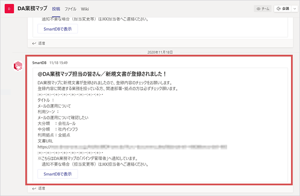Click reply arrow icon under 11/18 message
Screen dimensions: 300x196
tap(34, 189)
